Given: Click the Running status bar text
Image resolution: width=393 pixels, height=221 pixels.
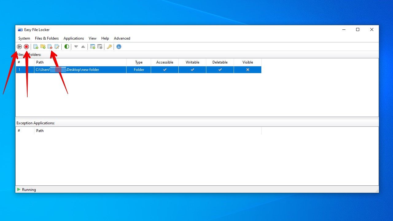Looking at the screenshot, I should point(29,190).
